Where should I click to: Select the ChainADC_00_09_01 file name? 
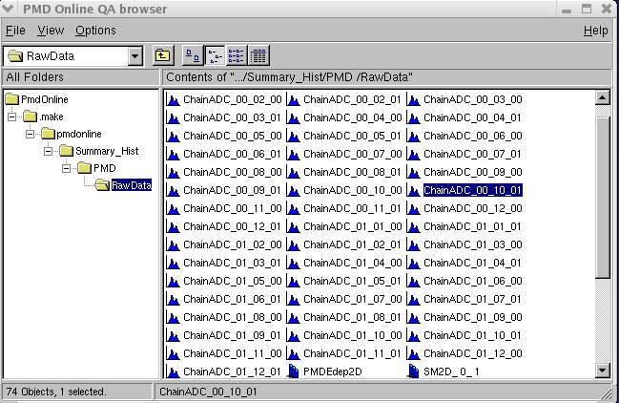pos(232,190)
